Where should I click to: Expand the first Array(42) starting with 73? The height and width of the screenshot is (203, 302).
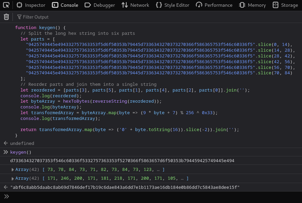pos(13,170)
